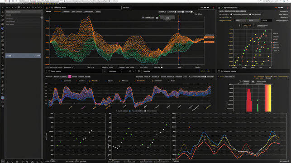The width and height of the screenshot is (291, 163).
Task: Click the yellow dashes control in middle panel header
Action: click(205, 71)
